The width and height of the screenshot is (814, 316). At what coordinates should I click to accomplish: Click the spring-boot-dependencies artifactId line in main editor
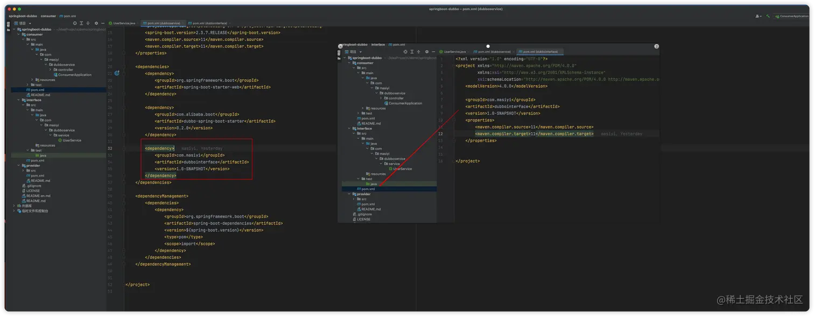pyautogui.click(x=223, y=223)
